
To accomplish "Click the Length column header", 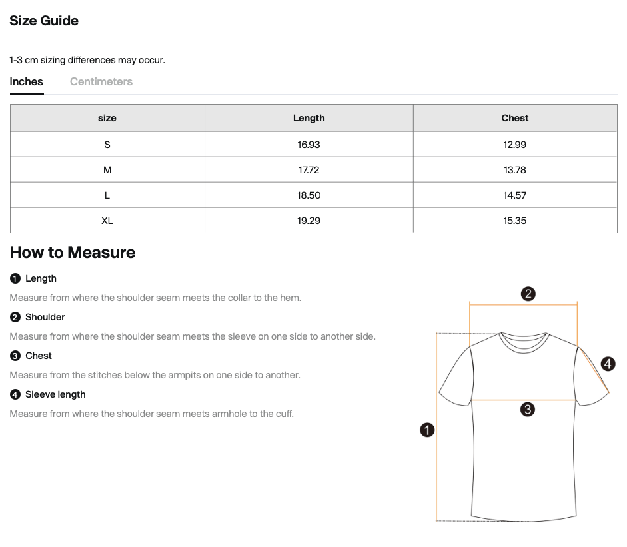I will [x=309, y=118].
